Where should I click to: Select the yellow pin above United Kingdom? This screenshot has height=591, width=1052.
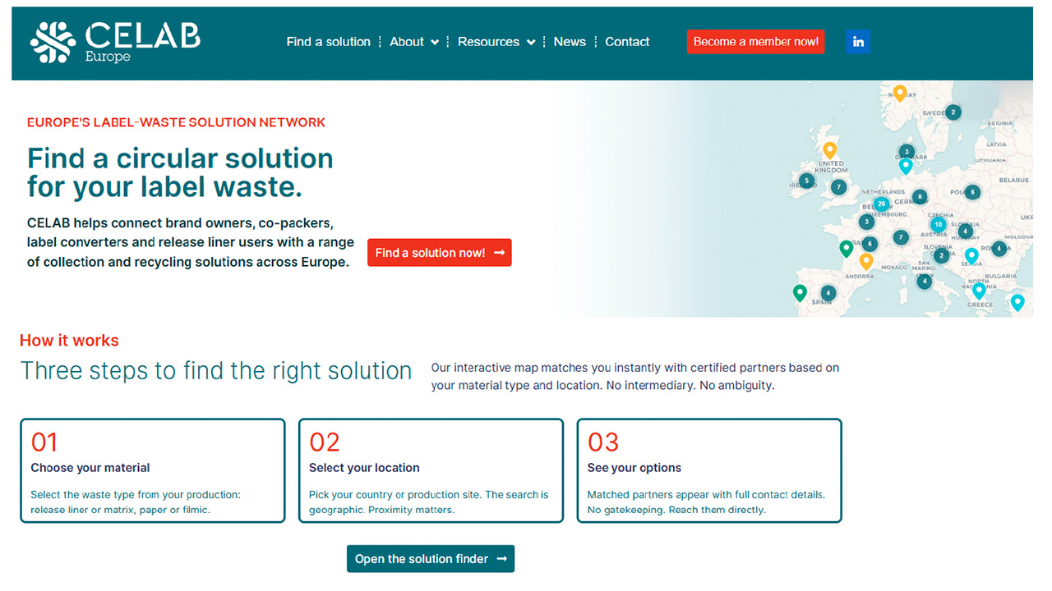click(x=830, y=150)
